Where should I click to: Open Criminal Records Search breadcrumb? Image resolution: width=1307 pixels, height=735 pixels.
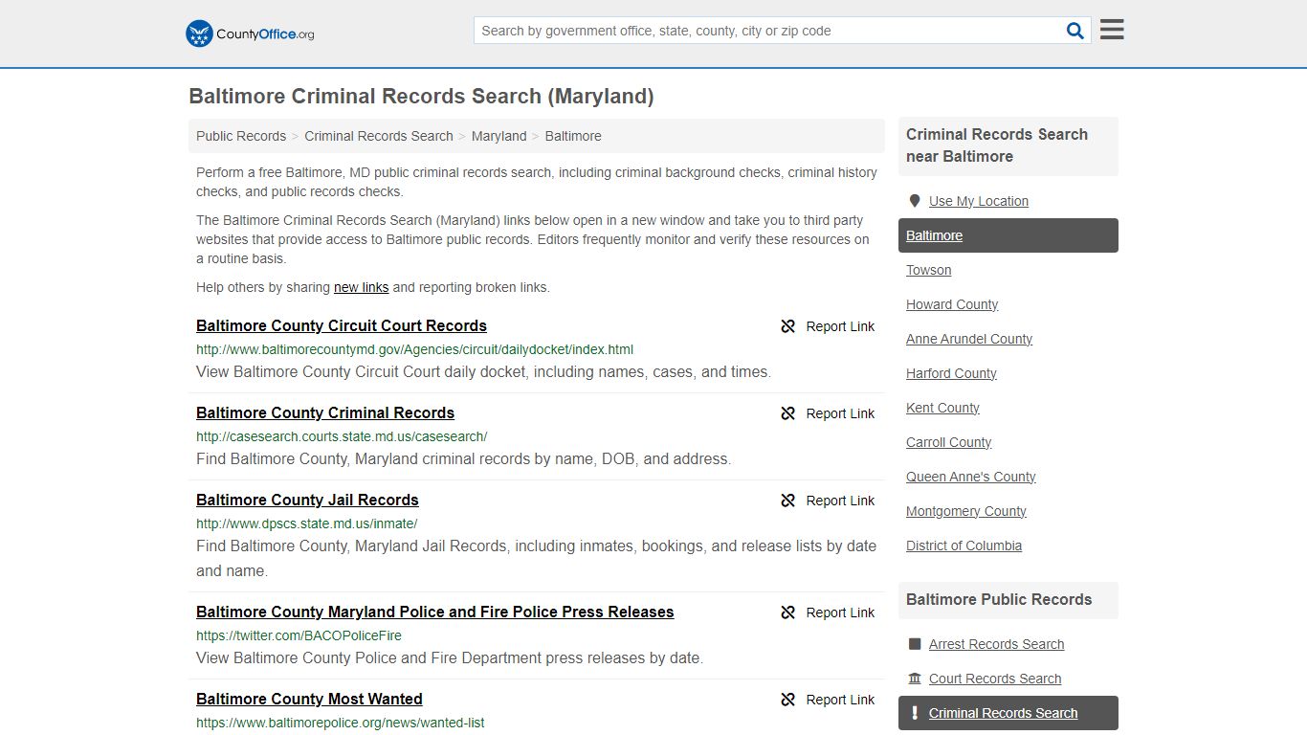[x=379, y=136]
